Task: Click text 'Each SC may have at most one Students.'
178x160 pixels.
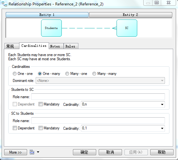Action: click(39, 59)
